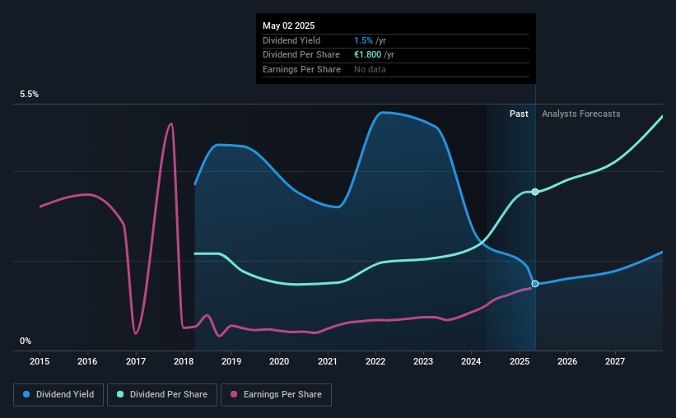Select the teal dividend-per-share data point marker

click(x=535, y=192)
